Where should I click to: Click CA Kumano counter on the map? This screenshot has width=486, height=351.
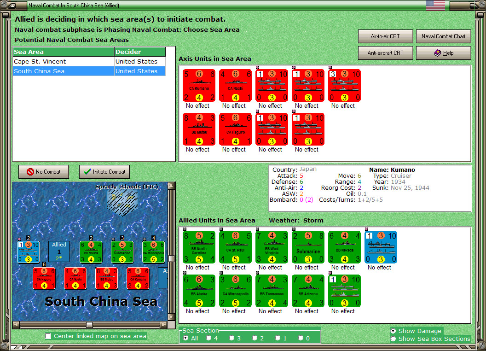point(138,278)
